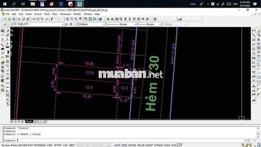Toggle DYN dynamic input in status bar
Viewport: 261px width, 147px height.
[174, 145]
